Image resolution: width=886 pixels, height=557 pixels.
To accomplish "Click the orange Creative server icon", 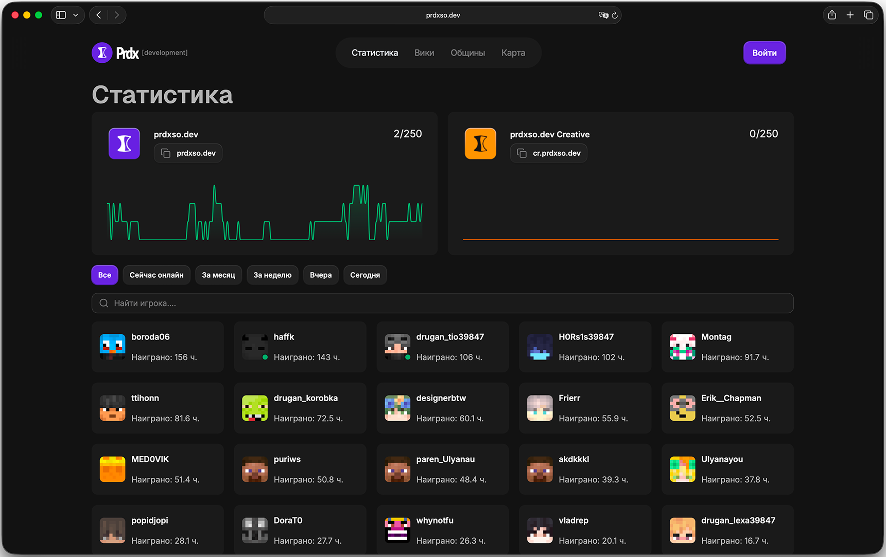I will pyautogui.click(x=480, y=143).
